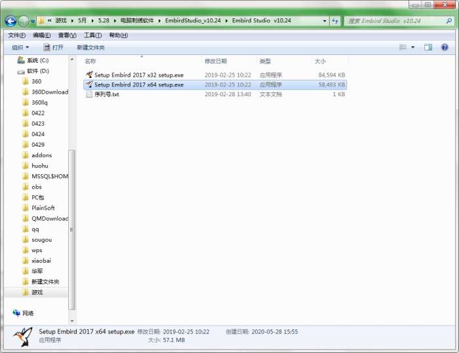Open the 0429 folder in tree

coord(33,145)
